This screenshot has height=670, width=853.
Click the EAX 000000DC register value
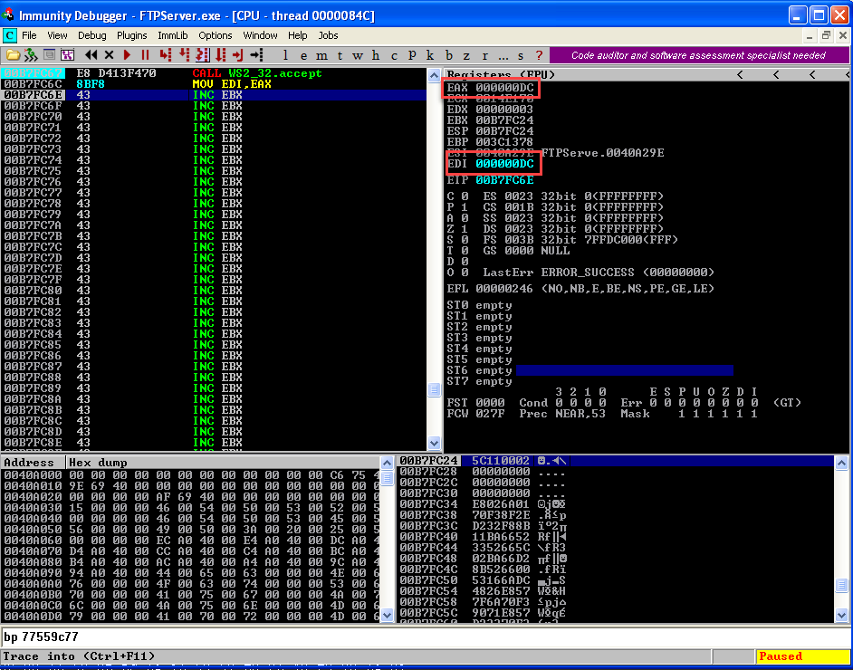pyautogui.click(x=504, y=88)
